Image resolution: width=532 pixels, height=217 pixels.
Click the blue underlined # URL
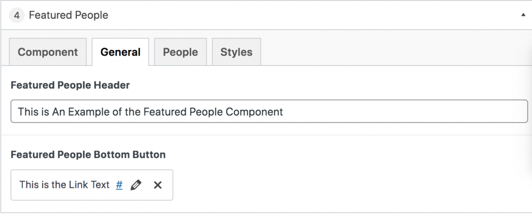point(119,185)
